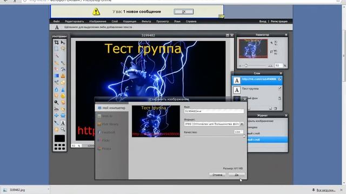Open the Изображение menu

(x=98, y=22)
